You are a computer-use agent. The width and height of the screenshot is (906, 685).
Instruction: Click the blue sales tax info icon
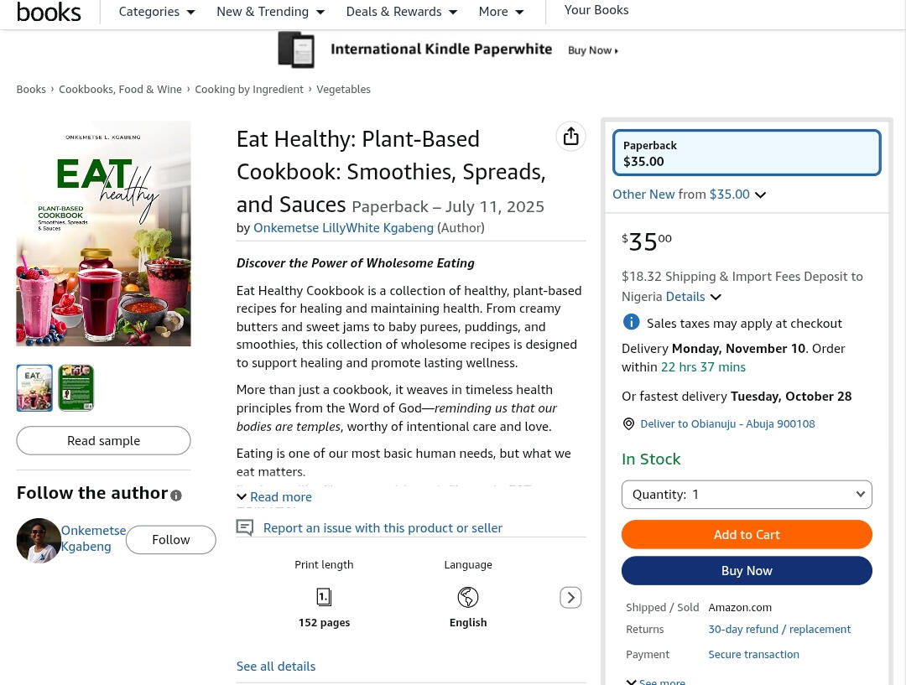[x=631, y=323]
